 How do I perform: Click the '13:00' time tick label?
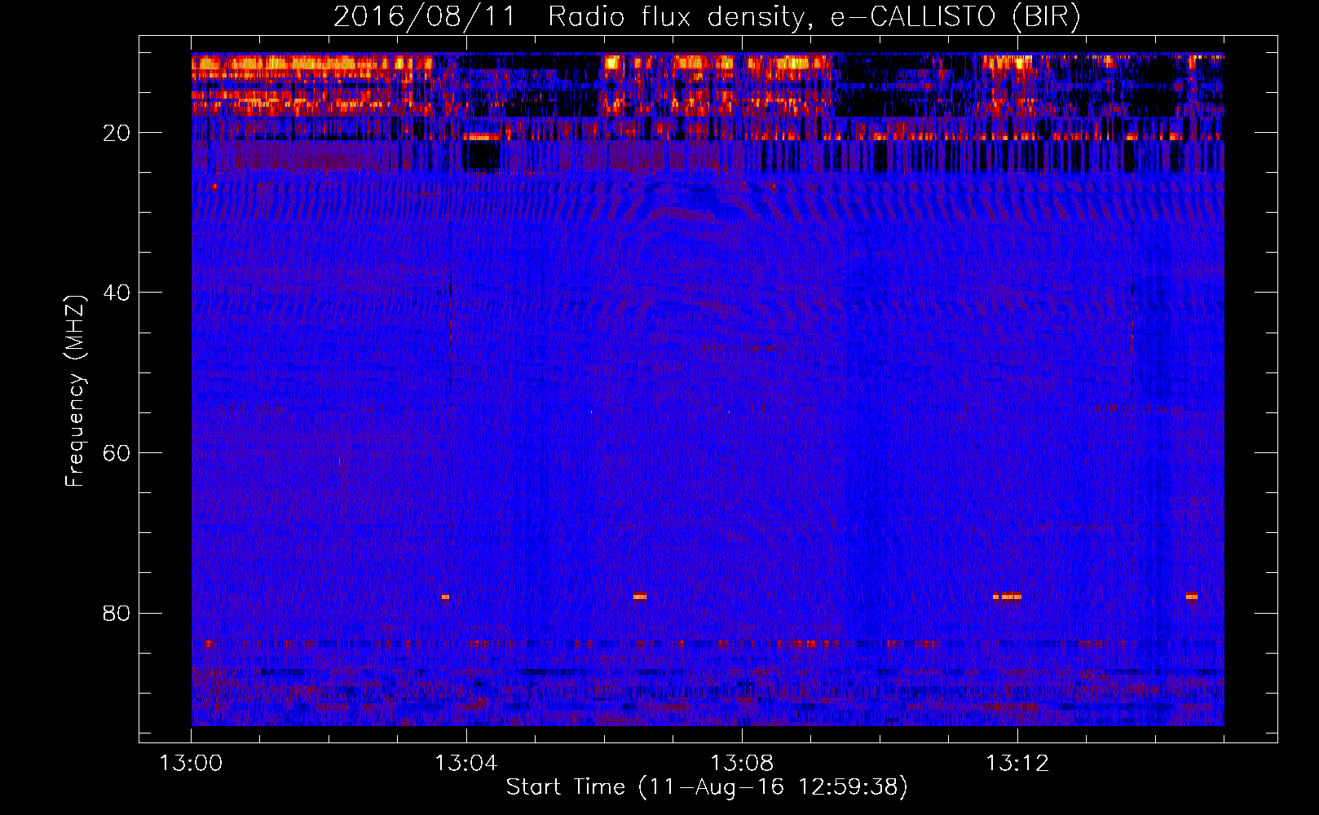tap(191, 764)
